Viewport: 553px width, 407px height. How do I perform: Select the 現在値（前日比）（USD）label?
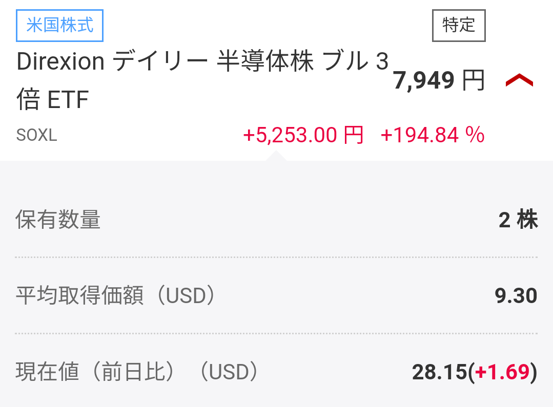point(137,372)
